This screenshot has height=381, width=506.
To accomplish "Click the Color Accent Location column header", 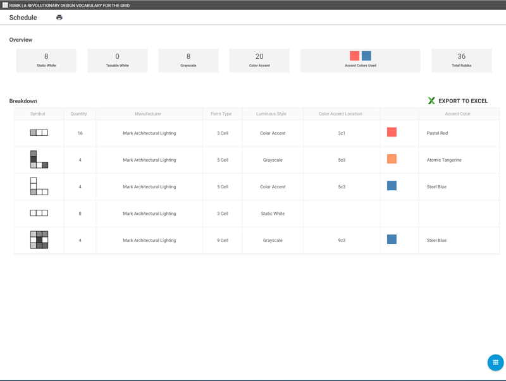I will [340, 114].
